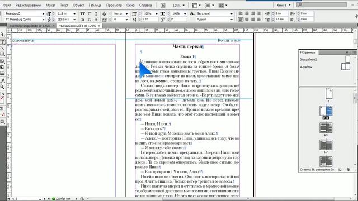Click the first line indent icon

(267, 20)
